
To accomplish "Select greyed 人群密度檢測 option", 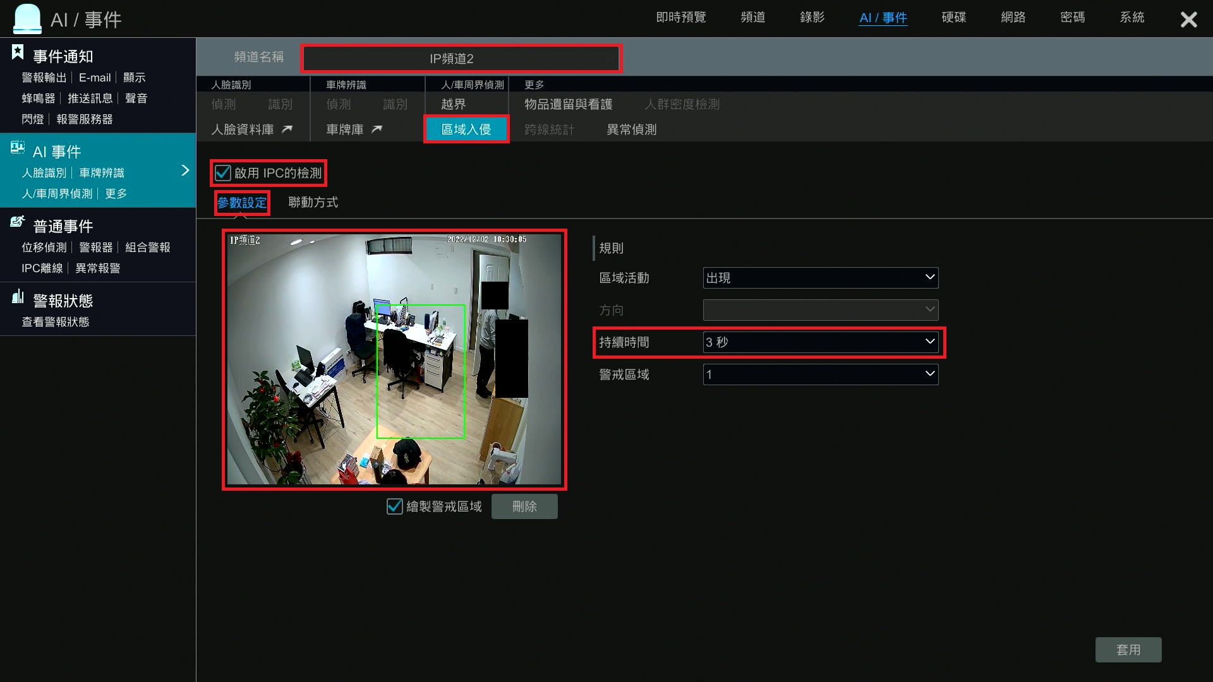I will pos(682,104).
